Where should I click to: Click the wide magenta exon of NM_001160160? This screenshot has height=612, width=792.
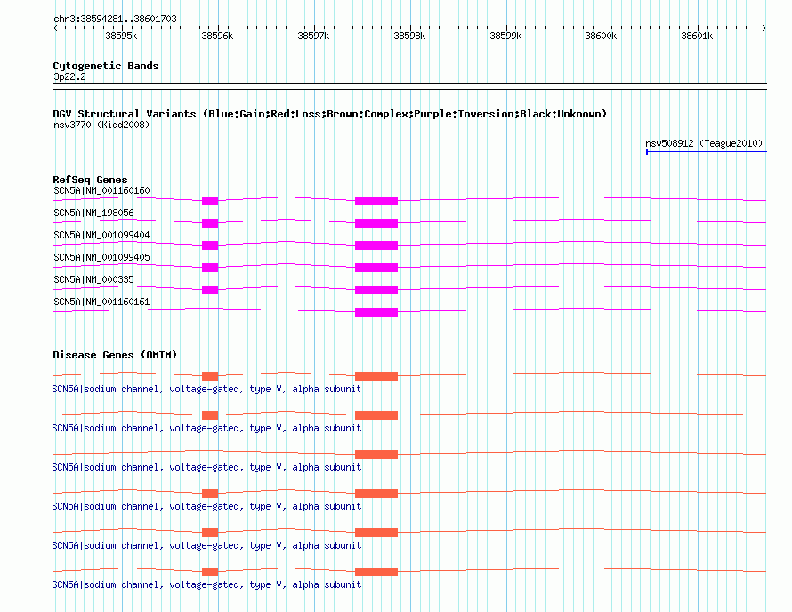point(376,201)
